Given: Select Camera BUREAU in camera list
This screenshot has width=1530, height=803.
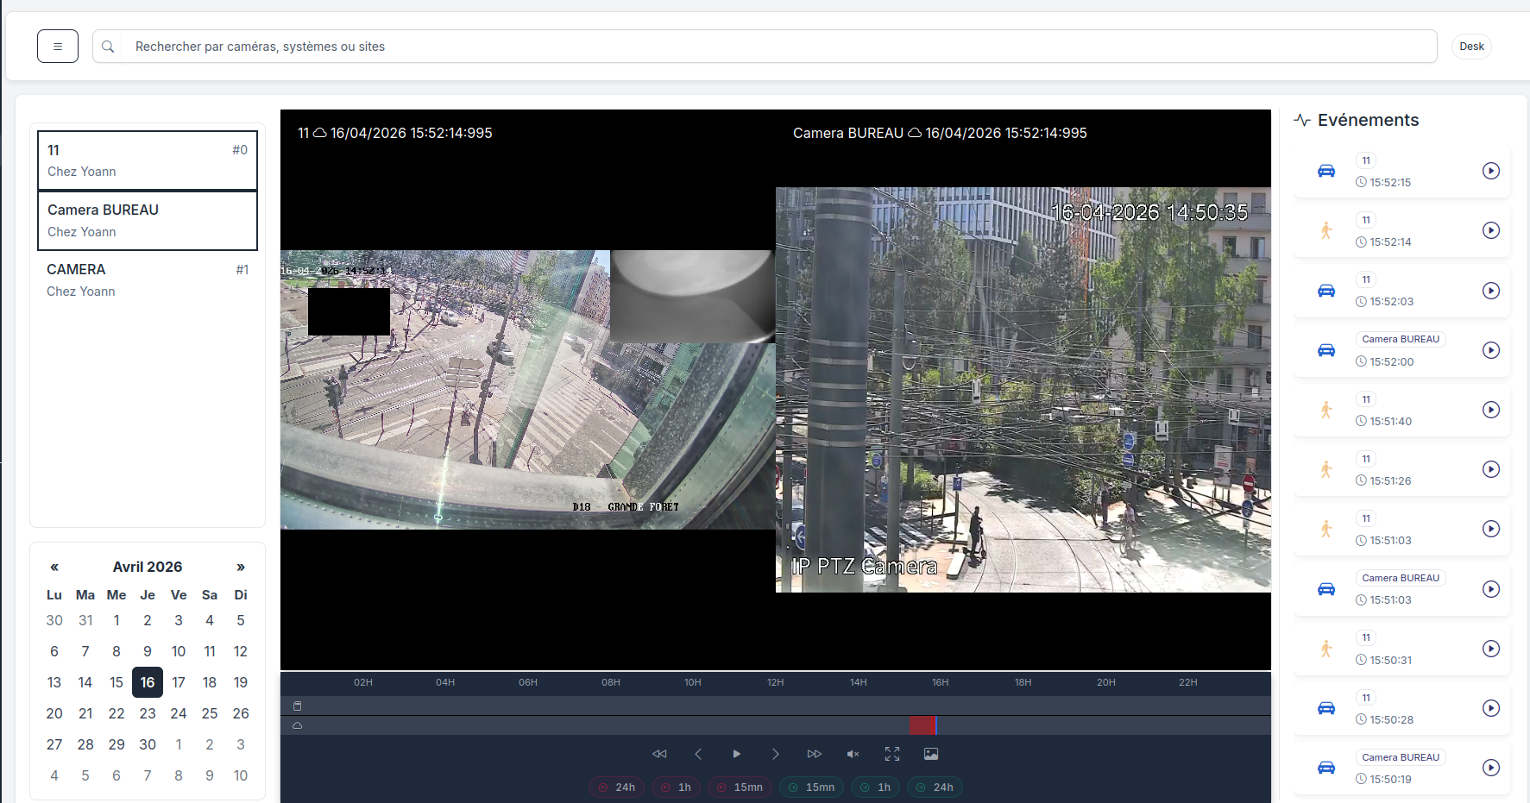Looking at the screenshot, I should coord(148,221).
